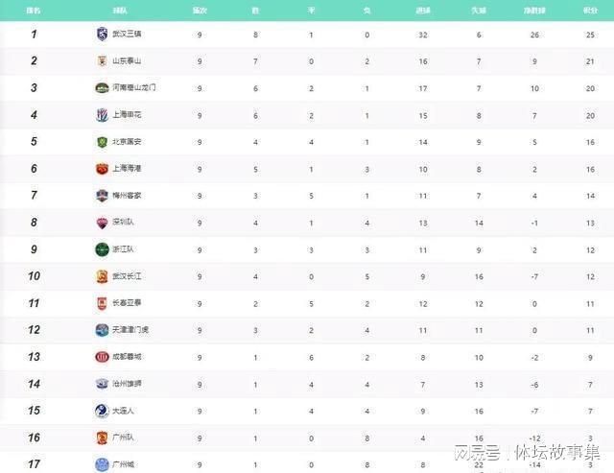This screenshot has height=473, width=614.
Task: Select the 大连人 club logo
Action: click(103, 411)
